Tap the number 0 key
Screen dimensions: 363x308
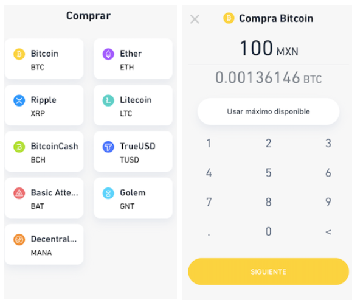point(268,231)
